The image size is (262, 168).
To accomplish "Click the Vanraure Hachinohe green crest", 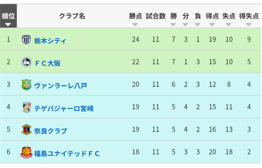I will 26,85.
